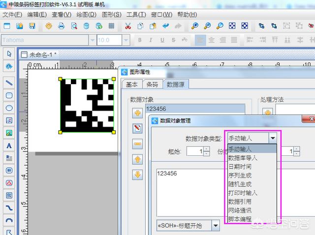Click the Copy icon

point(140,26)
